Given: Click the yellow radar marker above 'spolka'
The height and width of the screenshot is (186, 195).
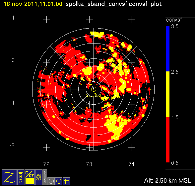Looking at the screenshot, I should point(94,89).
